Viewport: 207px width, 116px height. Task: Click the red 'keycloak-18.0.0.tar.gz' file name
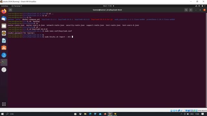(x=102, y=19)
